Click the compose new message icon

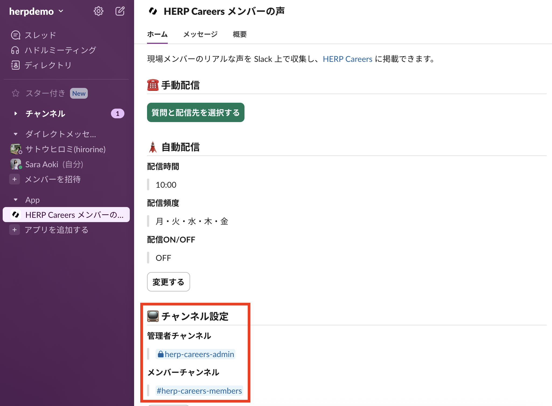click(x=120, y=11)
